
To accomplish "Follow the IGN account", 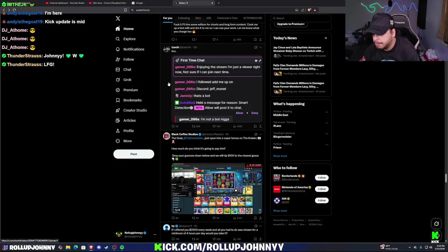I will click(322, 201).
